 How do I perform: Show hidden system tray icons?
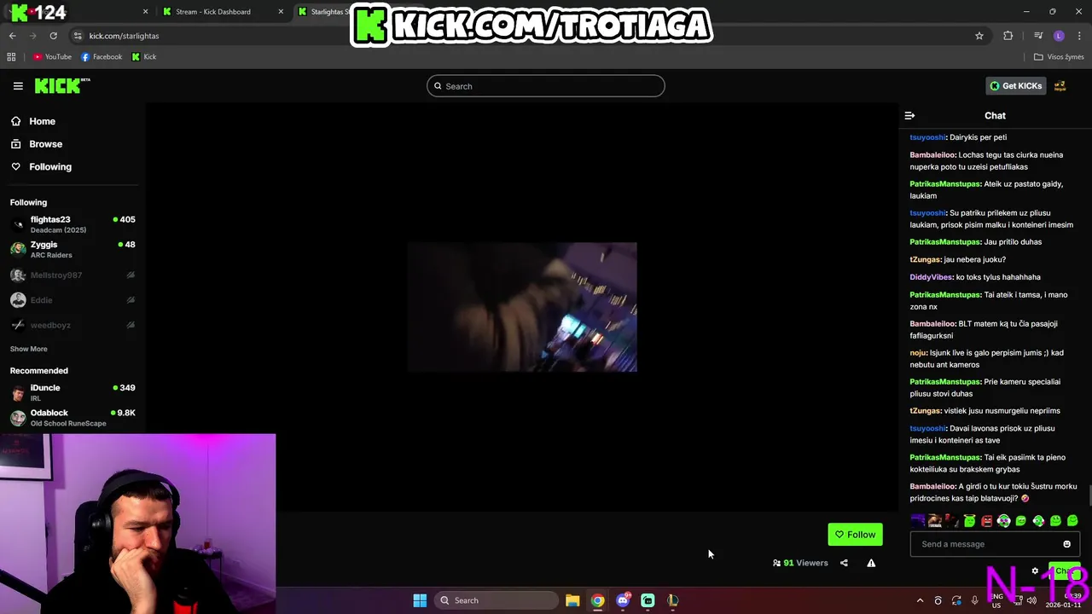[x=920, y=600]
